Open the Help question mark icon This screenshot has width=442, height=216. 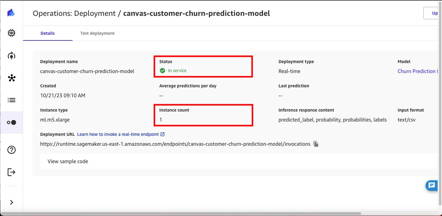pyautogui.click(x=12, y=150)
